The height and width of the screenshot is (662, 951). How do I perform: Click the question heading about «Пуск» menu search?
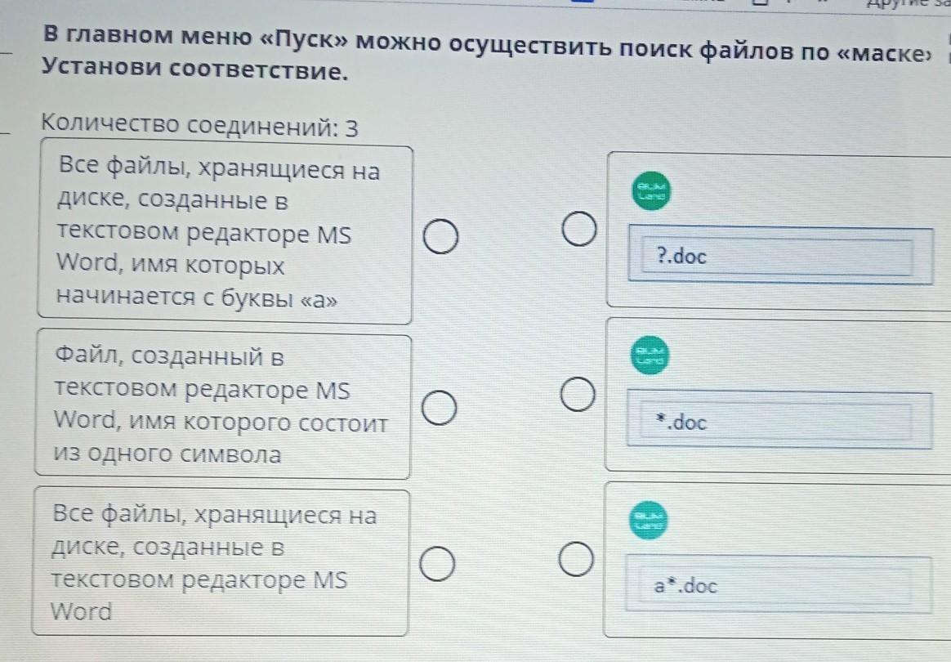click(490, 38)
